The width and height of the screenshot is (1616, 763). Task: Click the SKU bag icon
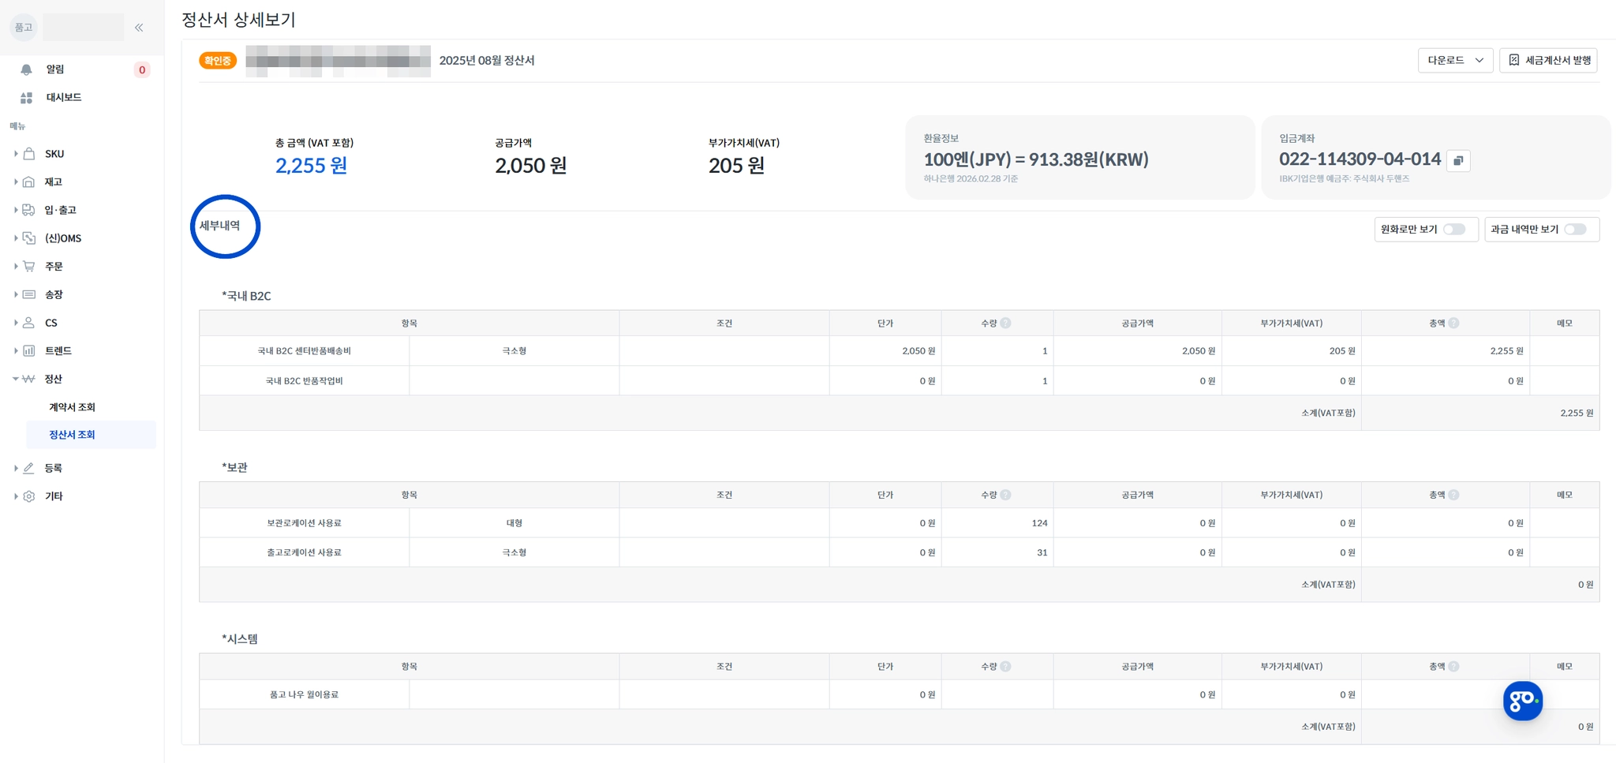coord(29,154)
